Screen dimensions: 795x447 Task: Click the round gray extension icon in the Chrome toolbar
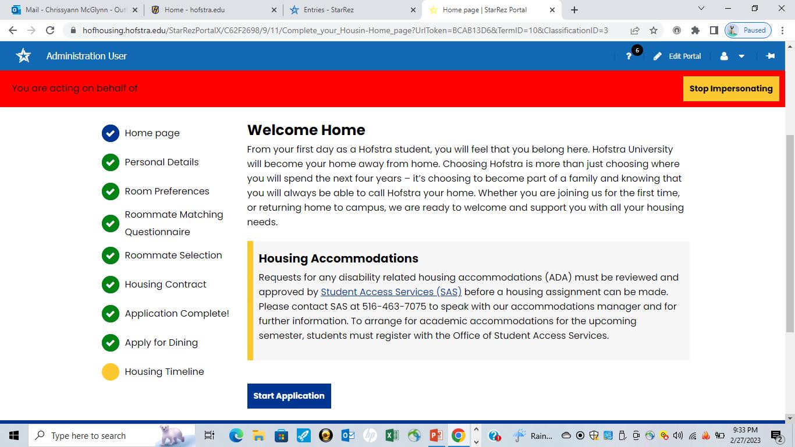(677, 30)
